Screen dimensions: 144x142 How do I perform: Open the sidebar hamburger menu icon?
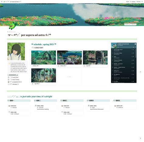(2, 2)
